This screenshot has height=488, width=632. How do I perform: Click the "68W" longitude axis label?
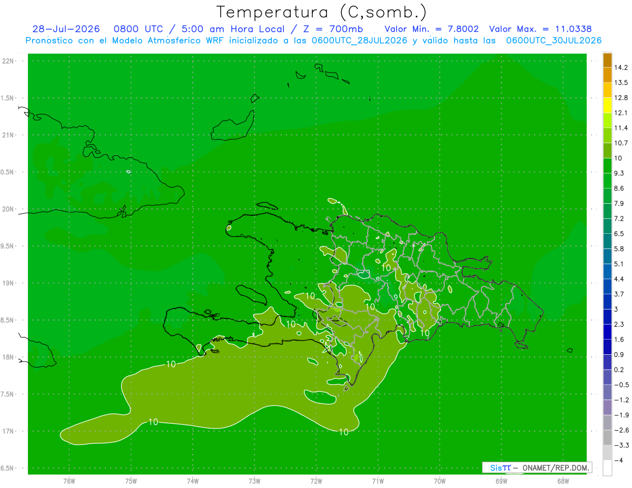(562, 481)
